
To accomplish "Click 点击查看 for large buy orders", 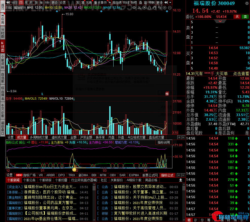I will (241, 74).
